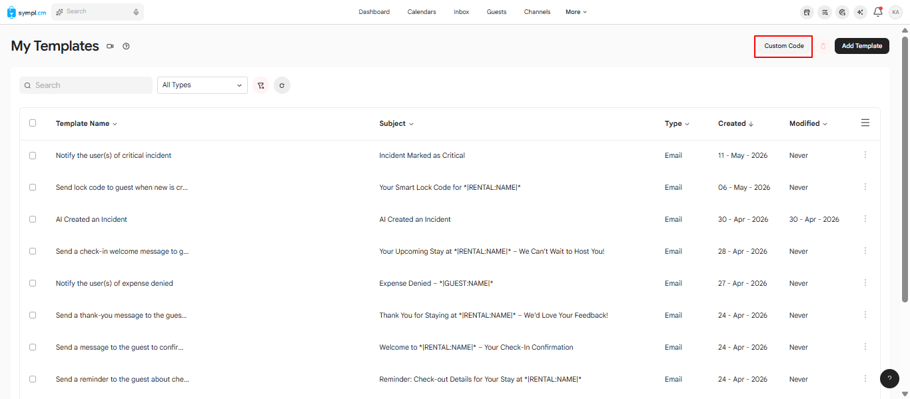Open the Notify the user(s) of critical incident template
The width and height of the screenshot is (910, 399).
[113, 155]
